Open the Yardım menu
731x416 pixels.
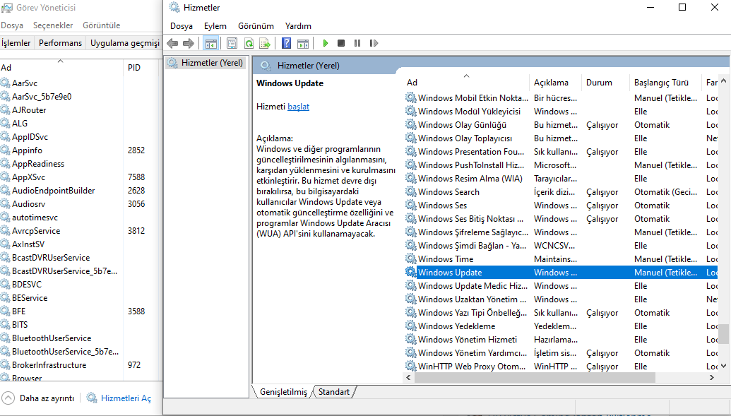[298, 26]
